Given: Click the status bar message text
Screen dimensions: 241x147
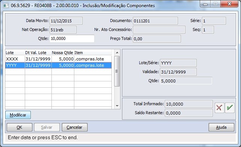Looking at the screenshot, I should (43, 137).
